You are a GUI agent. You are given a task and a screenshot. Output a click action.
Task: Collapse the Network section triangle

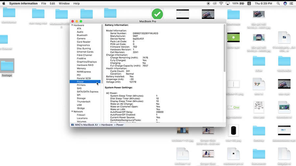coord(72,112)
